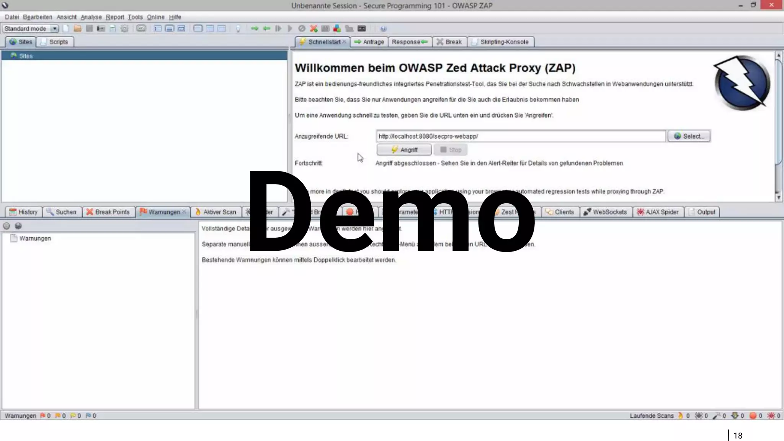
Task: Toggle break on all responses left arrow
Action: [x=266, y=29]
